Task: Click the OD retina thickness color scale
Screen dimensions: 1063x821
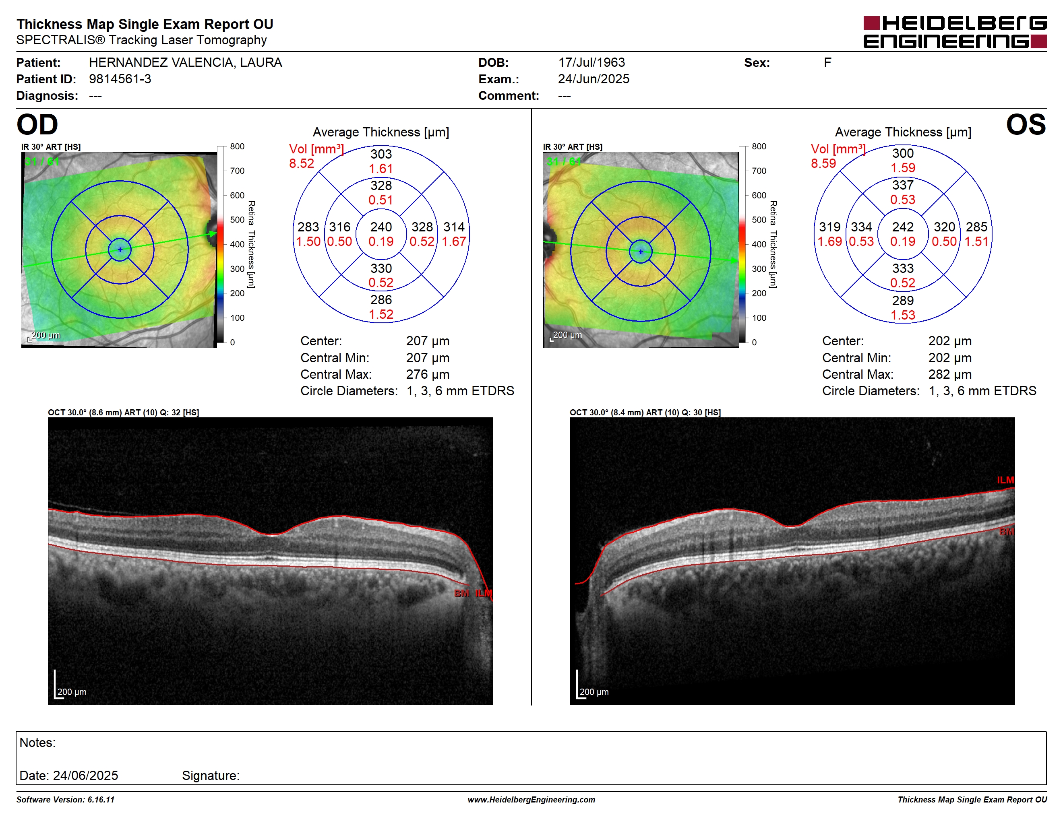Action: pos(220,244)
